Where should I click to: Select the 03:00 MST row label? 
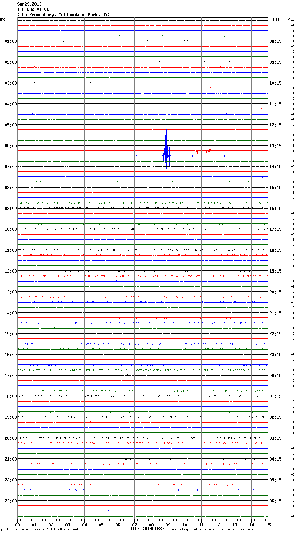11,83
